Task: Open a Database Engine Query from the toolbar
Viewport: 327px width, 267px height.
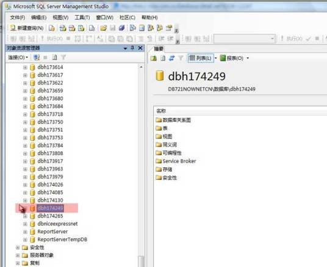Action: pos(51,27)
